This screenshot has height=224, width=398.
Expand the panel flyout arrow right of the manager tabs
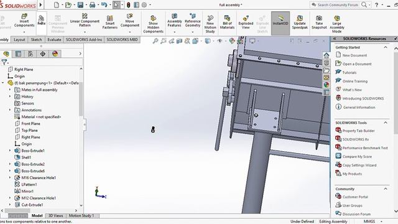coord(80,54)
